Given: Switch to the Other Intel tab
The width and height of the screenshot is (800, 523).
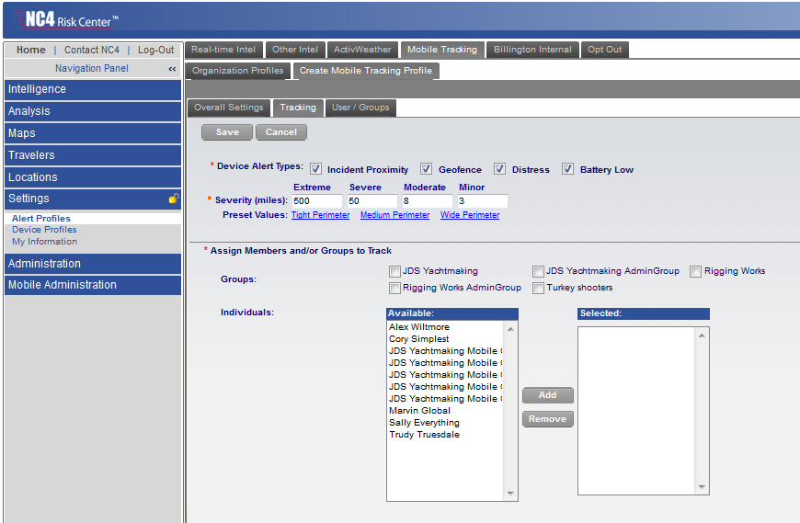Looking at the screenshot, I should point(295,50).
